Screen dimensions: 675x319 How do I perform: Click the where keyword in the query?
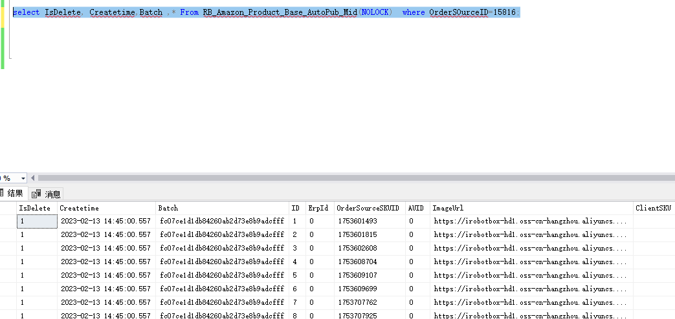click(x=414, y=12)
